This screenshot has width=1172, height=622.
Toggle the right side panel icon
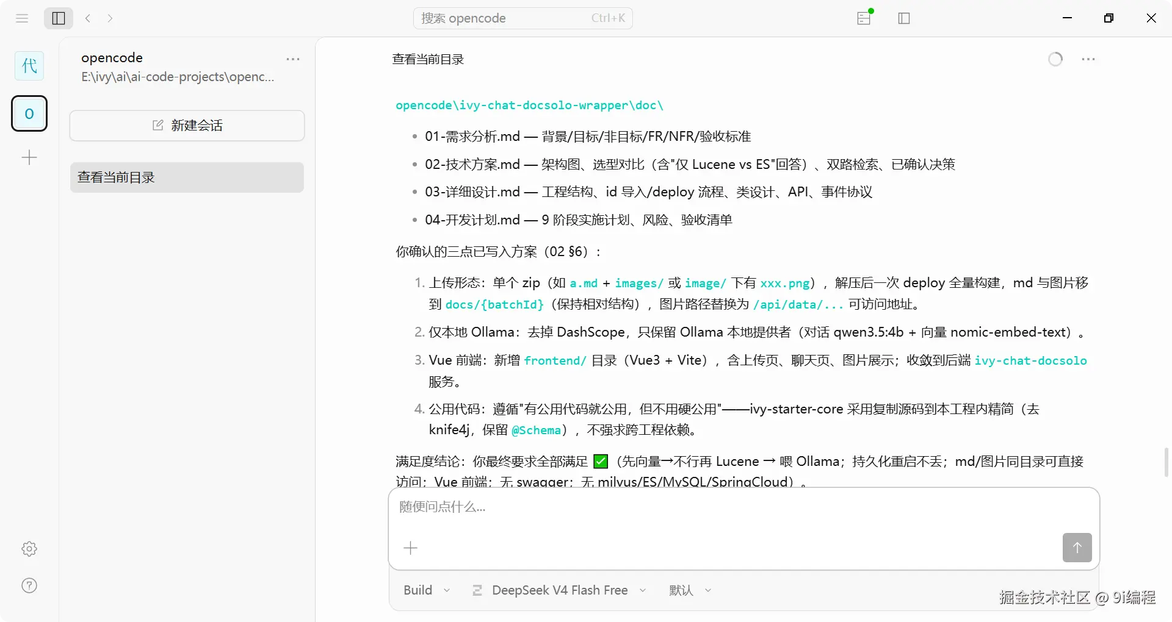tap(904, 18)
